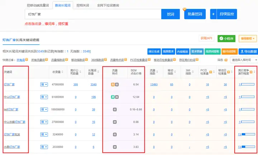The height and width of the screenshot is (155, 258).
Task: Click 获取API button
Action: tap(206, 38)
